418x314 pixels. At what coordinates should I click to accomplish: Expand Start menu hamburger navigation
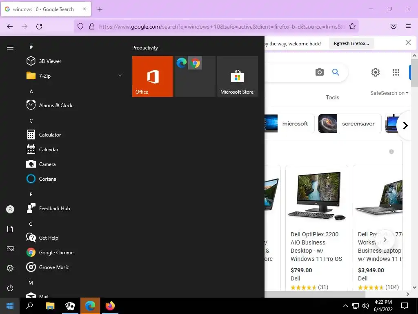pos(10,47)
